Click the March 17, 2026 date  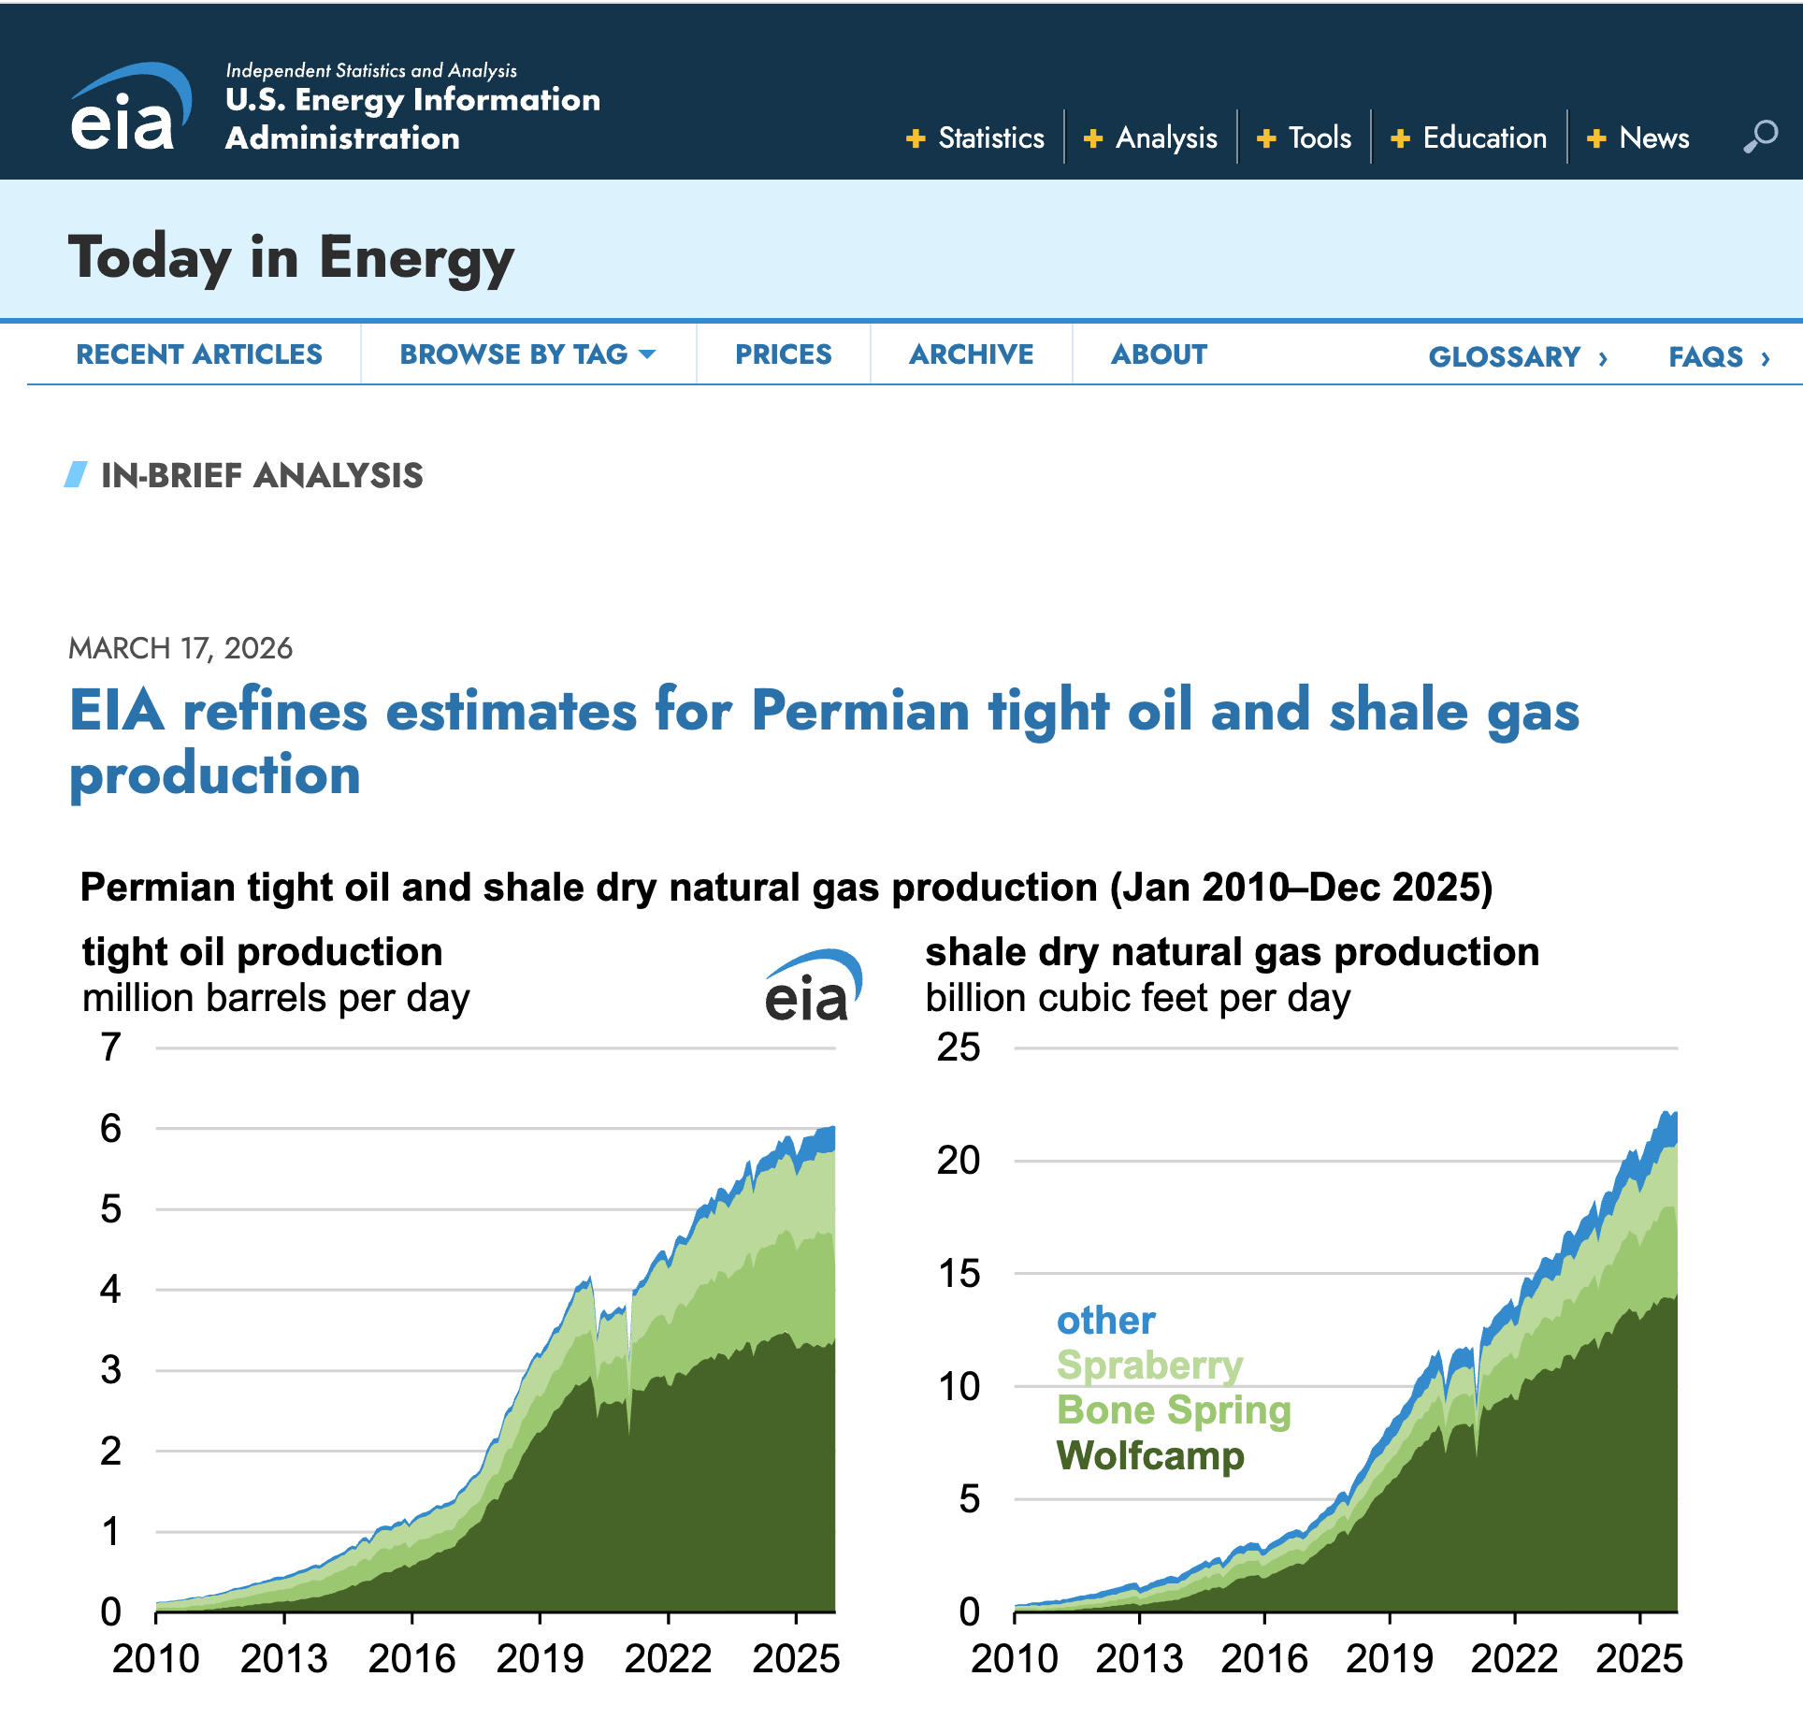coord(180,648)
